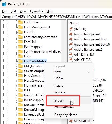
Task: Select the Arabic Transparent value name
Action: point(87,34)
